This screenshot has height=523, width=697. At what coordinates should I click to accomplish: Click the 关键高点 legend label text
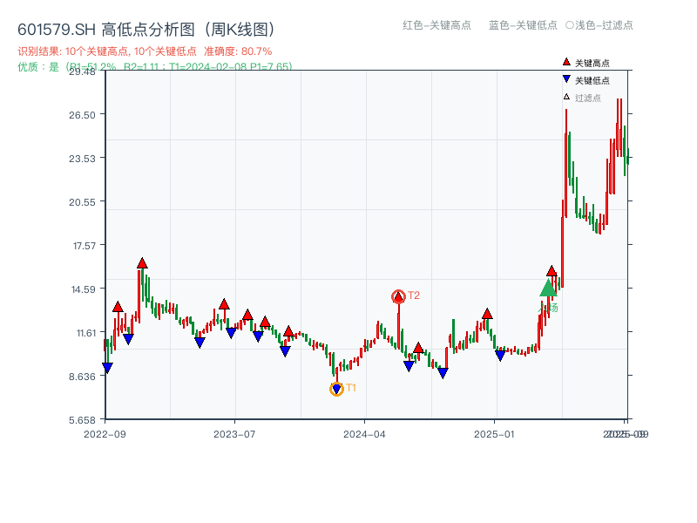coord(592,63)
